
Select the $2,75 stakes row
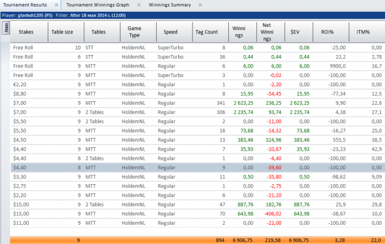pos(197,186)
